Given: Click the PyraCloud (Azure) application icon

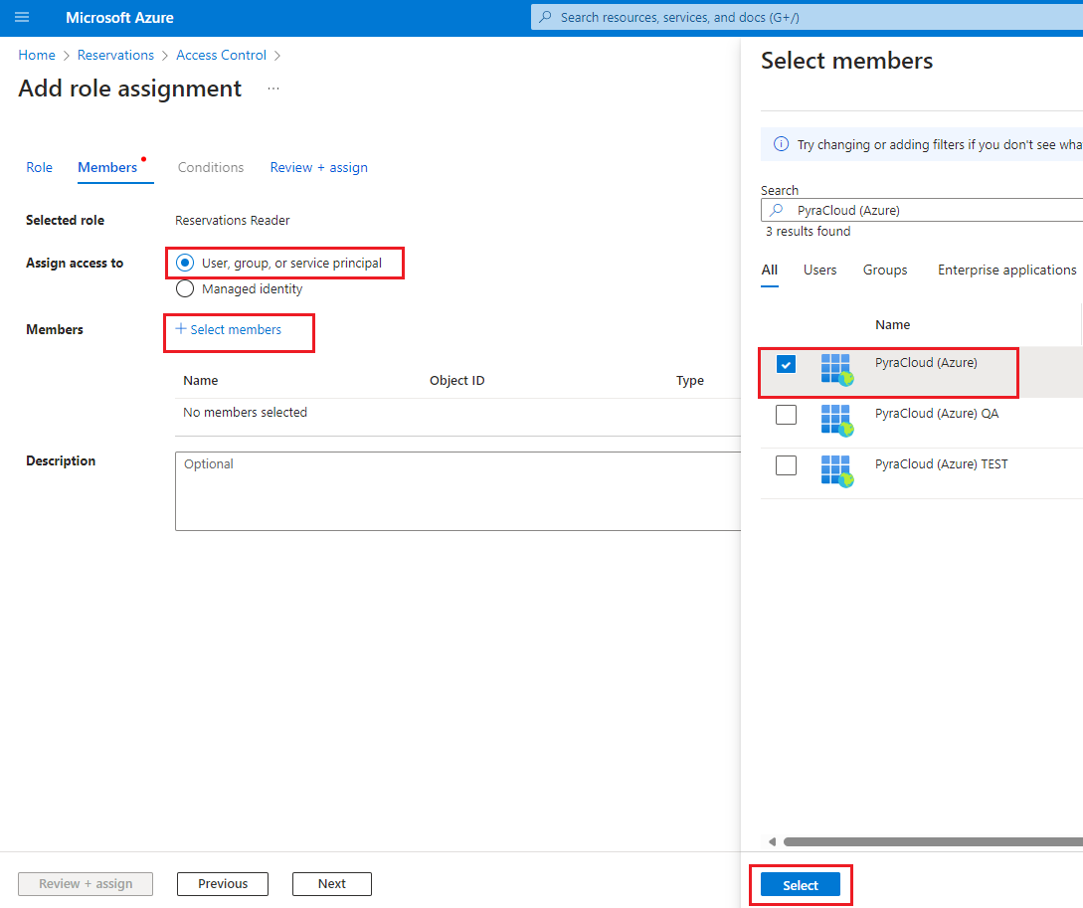Looking at the screenshot, I should (836, 369).
